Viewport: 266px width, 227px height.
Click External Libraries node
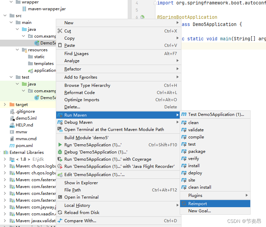[x=27, y=152]
